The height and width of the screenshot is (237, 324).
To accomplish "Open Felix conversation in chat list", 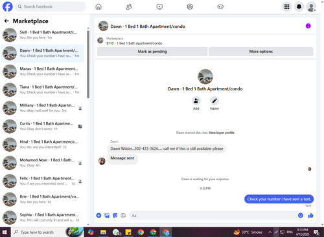I will (x=43, y=181).
